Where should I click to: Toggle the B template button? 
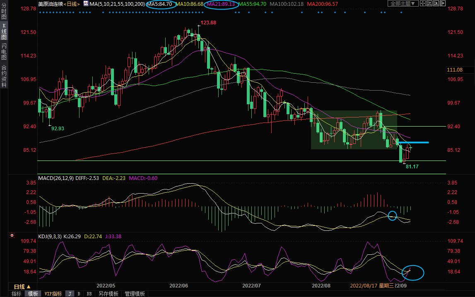79,294
